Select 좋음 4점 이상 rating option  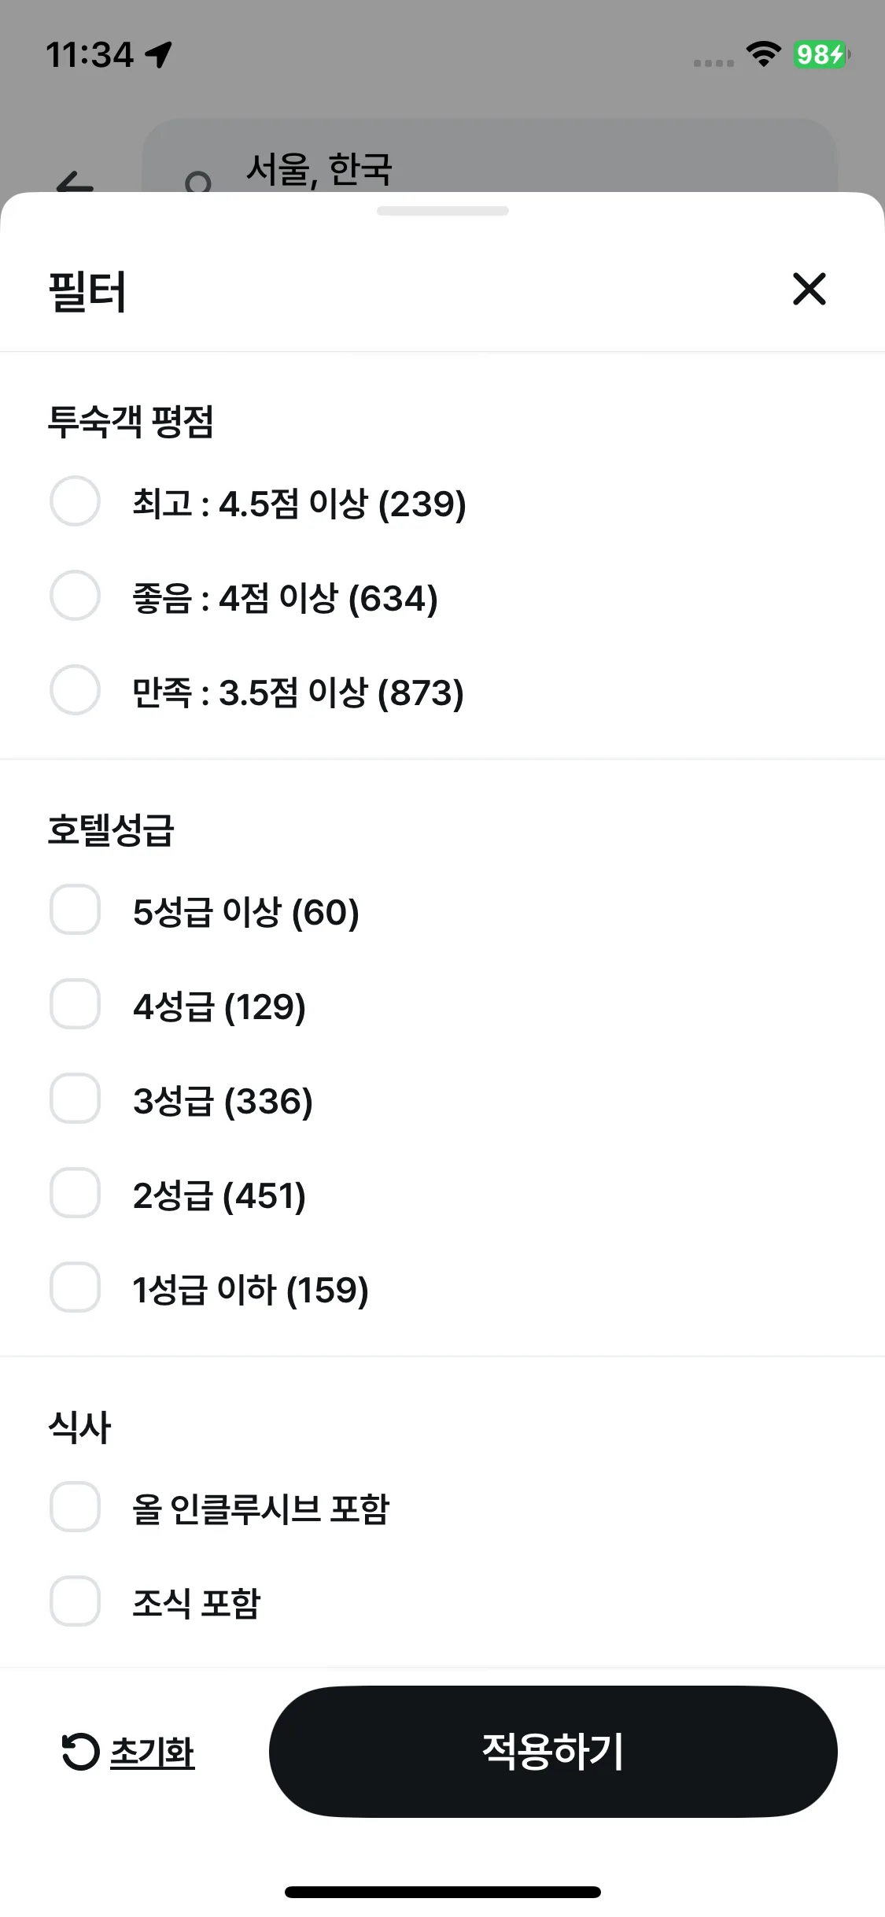click(x=75, y=596)
